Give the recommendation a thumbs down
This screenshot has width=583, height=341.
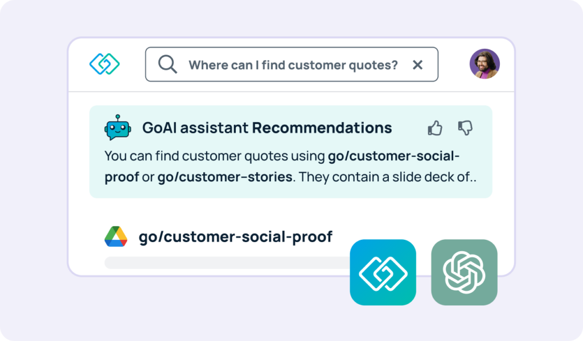pos(465,128)
